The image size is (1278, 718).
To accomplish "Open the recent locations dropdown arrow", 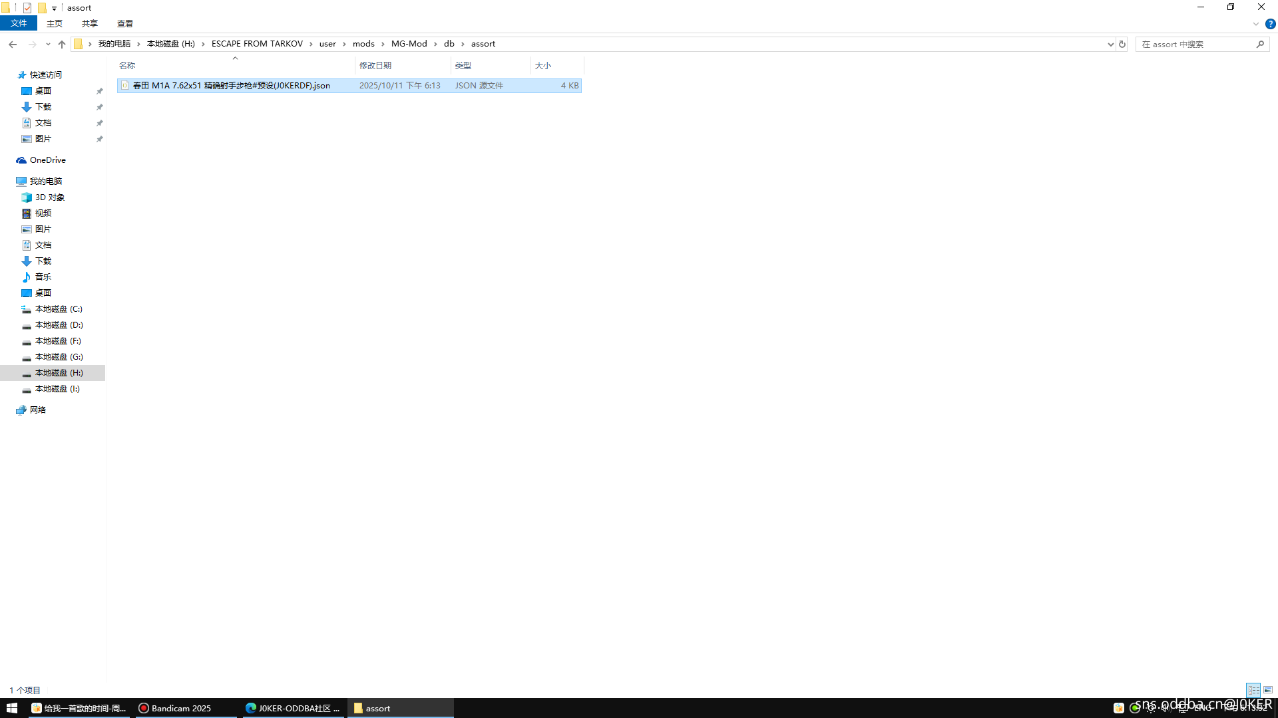I will click(x=48, y=44).
